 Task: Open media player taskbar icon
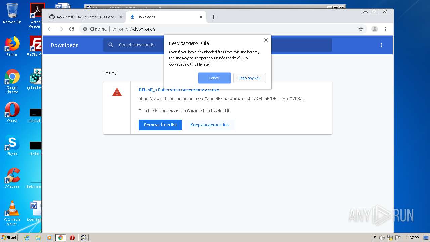(x=49, y=238)
